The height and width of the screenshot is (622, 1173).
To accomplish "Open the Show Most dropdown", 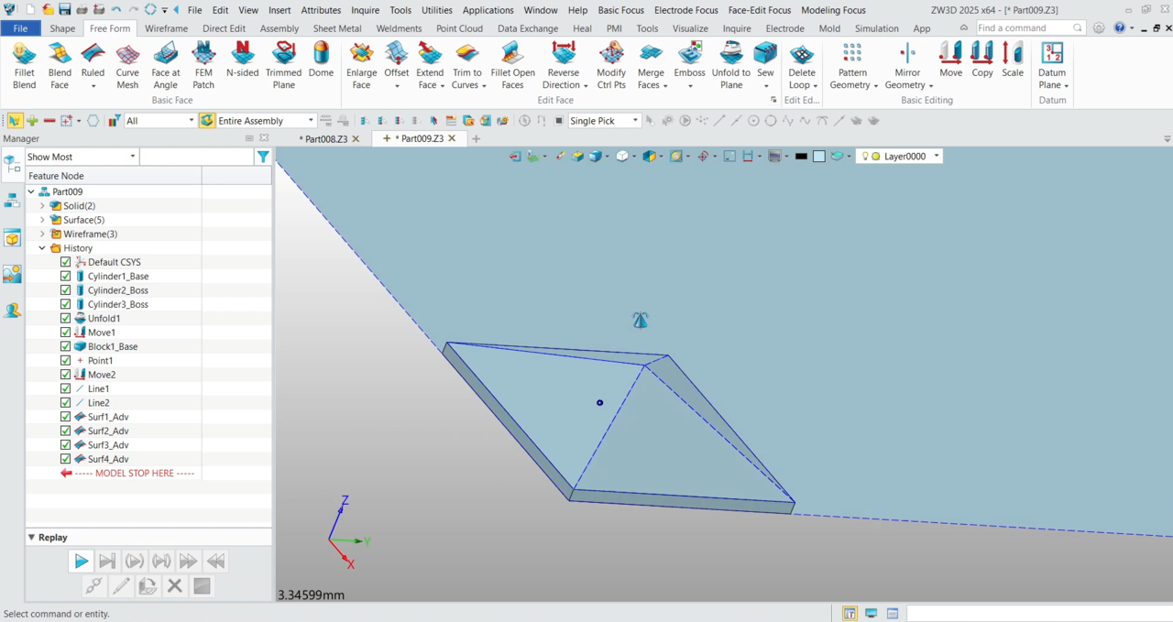I will (x=81, y=157).
